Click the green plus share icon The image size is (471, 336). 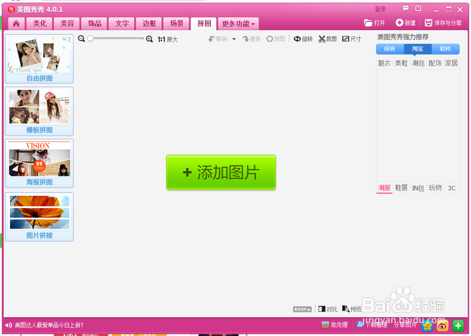[458, 326]
